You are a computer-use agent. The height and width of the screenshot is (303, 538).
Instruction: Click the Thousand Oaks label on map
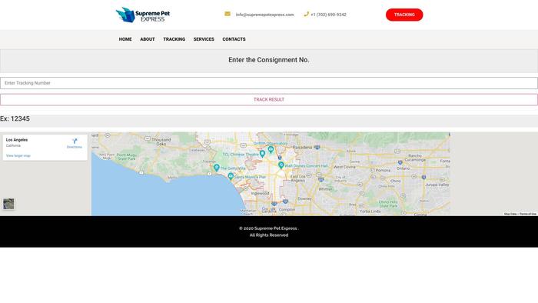click(x=161, y=142)
